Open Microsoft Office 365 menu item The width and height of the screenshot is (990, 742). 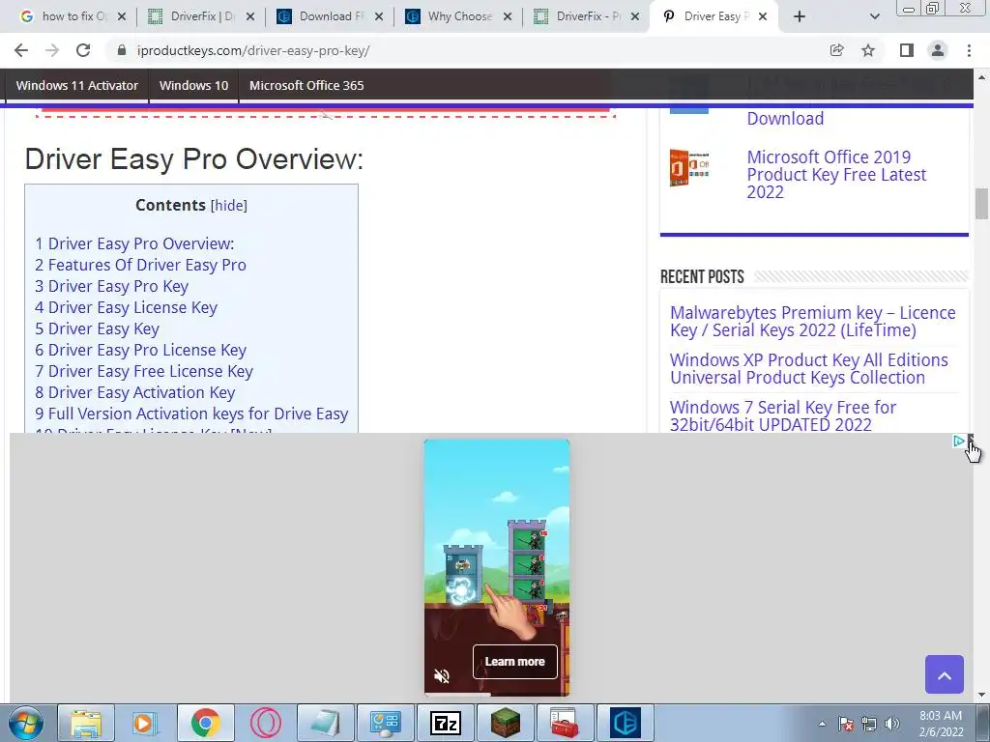tap(306, 85)
